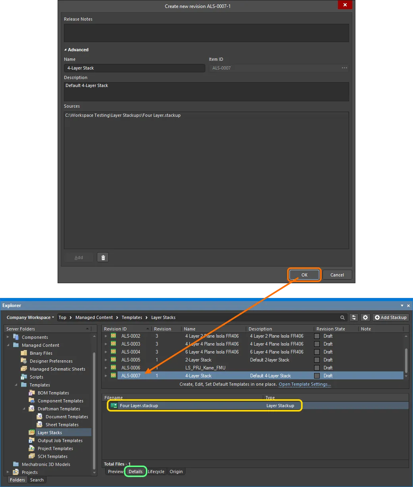The height and width of the screenshot is (487, 413).
Task: Toggle the Draft state box for ALS-0007
Action: pos(317,376)
